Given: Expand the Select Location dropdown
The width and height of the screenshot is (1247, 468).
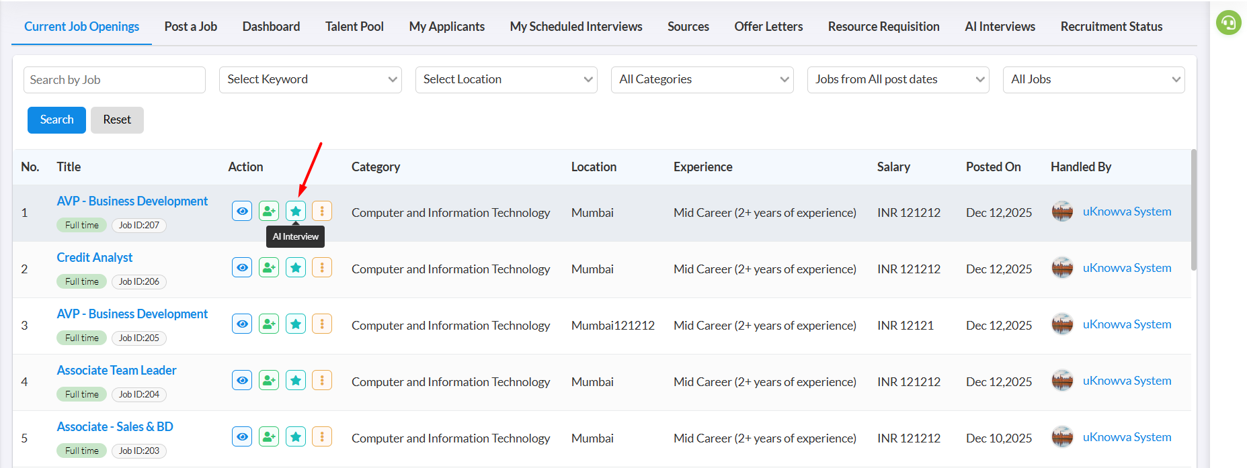Looking at the screenshot, I should pos(506,80).
